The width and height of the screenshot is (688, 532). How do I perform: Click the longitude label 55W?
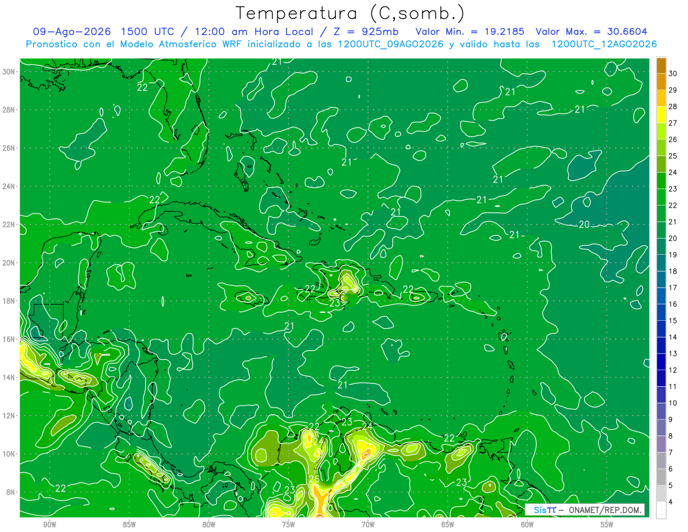coord(607,525)
